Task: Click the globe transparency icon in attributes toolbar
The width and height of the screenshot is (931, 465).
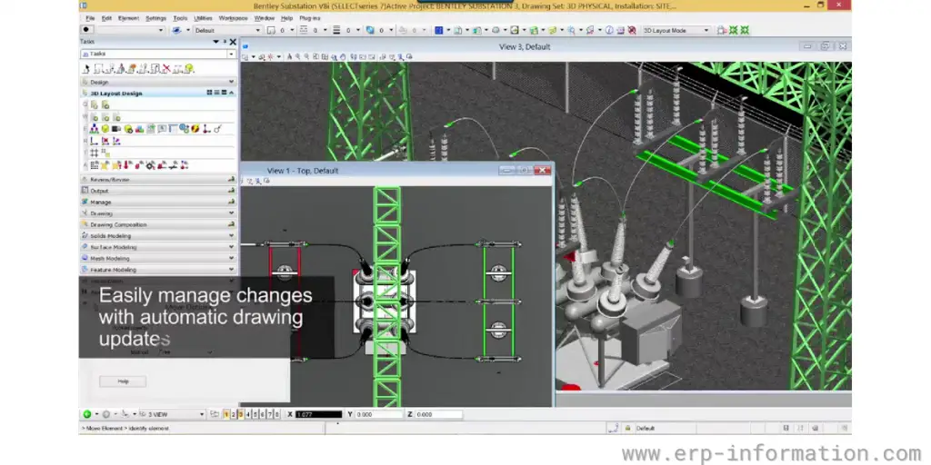Action: 370,30
